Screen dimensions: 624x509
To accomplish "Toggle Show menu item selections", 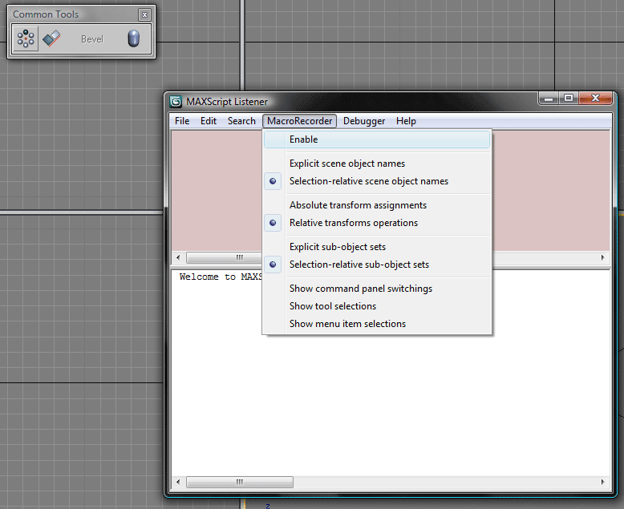I will pyautogui.click(x=377, y=324).
